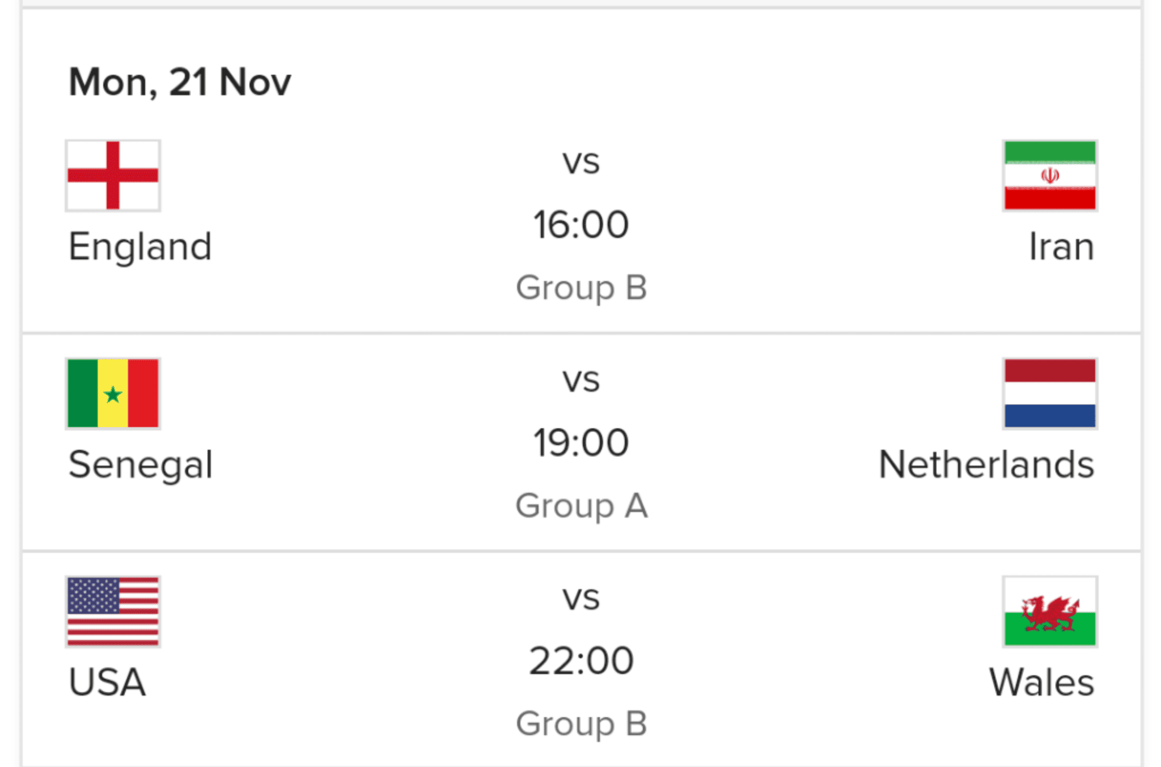Click the England flag icon

[x=113, y=176]
